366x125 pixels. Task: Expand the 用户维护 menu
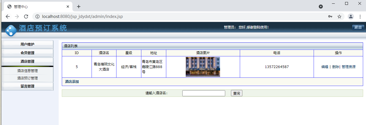tap(27, 44)
